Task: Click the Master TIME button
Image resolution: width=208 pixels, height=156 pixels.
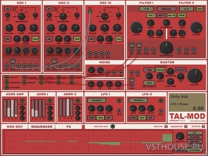Action: pos(149,70)
